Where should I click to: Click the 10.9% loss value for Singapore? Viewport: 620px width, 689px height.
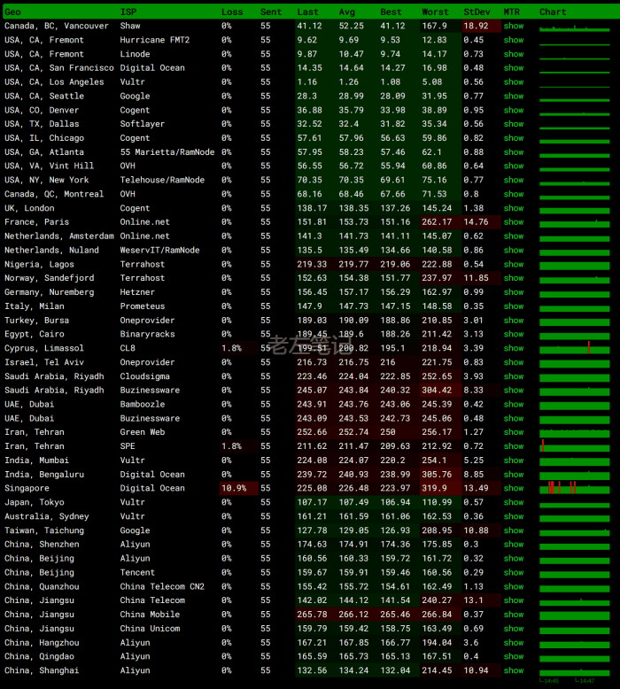tap(234, 488)
